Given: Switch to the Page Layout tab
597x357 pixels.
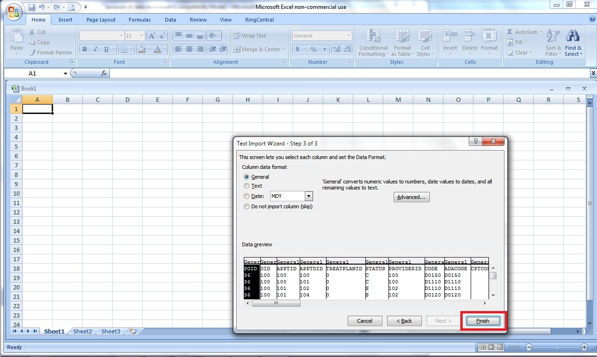Looking at the screenshot, I should [x=101, y=20].
